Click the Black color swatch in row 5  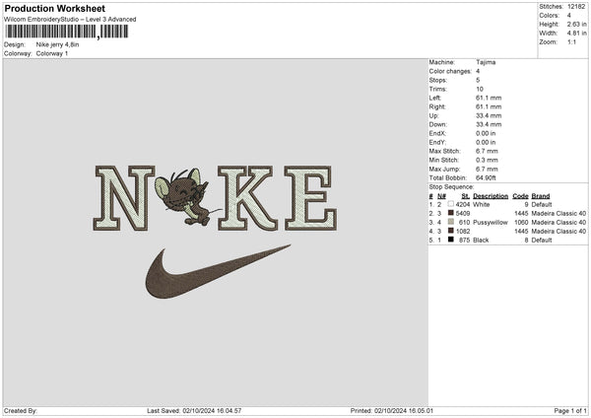(x=450, y=240)
